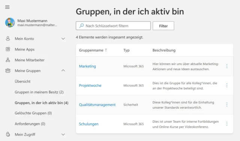This screenshot has height=141, width=240.
Task: Click the Meine Mitarbeiter org icon
Action: click(8, 60)
